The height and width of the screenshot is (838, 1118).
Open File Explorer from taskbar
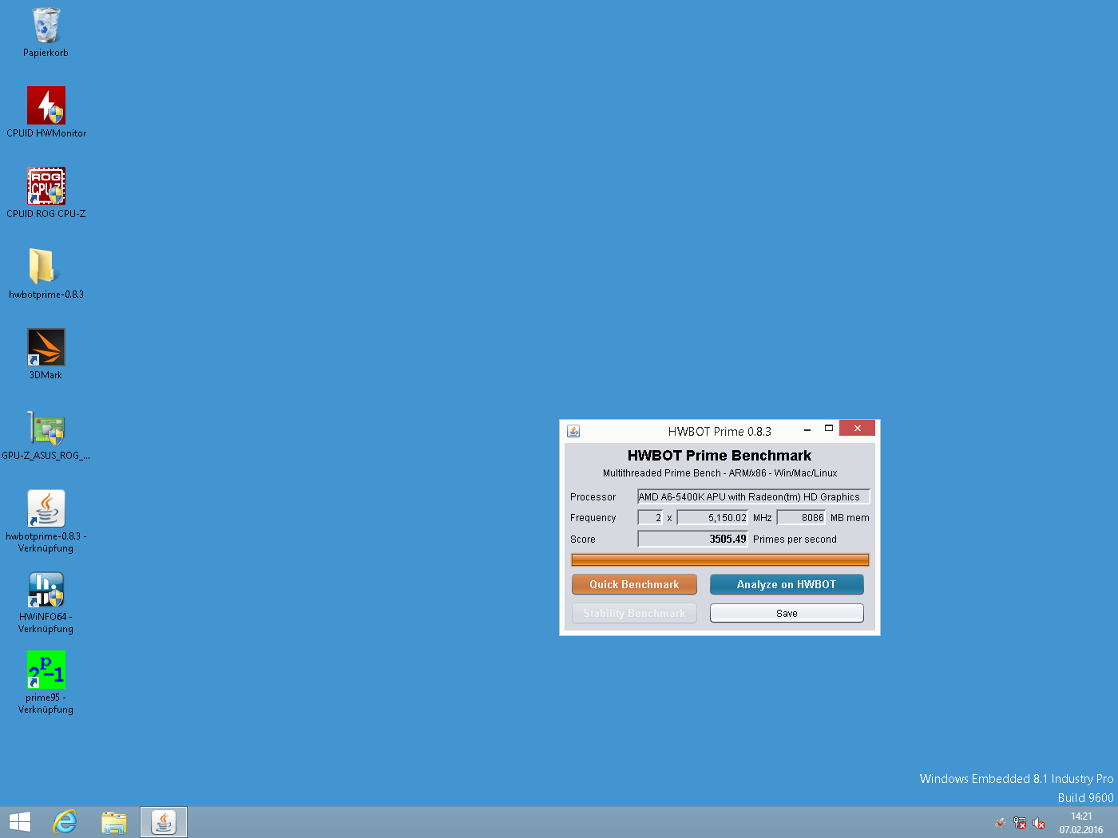pos(114,822)
